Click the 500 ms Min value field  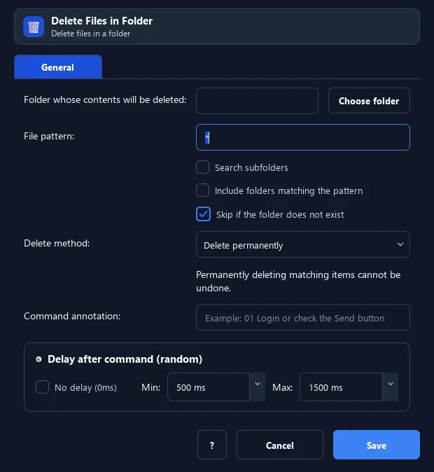tap(209, 387)
